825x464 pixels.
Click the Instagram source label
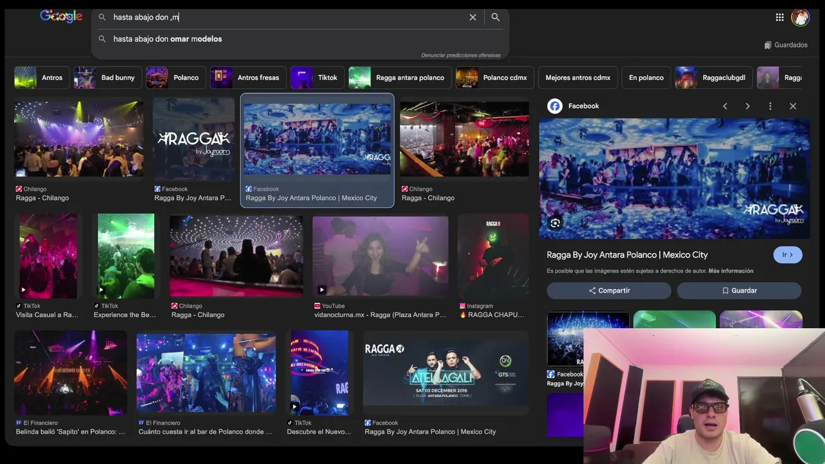click(x=476, y=306)
